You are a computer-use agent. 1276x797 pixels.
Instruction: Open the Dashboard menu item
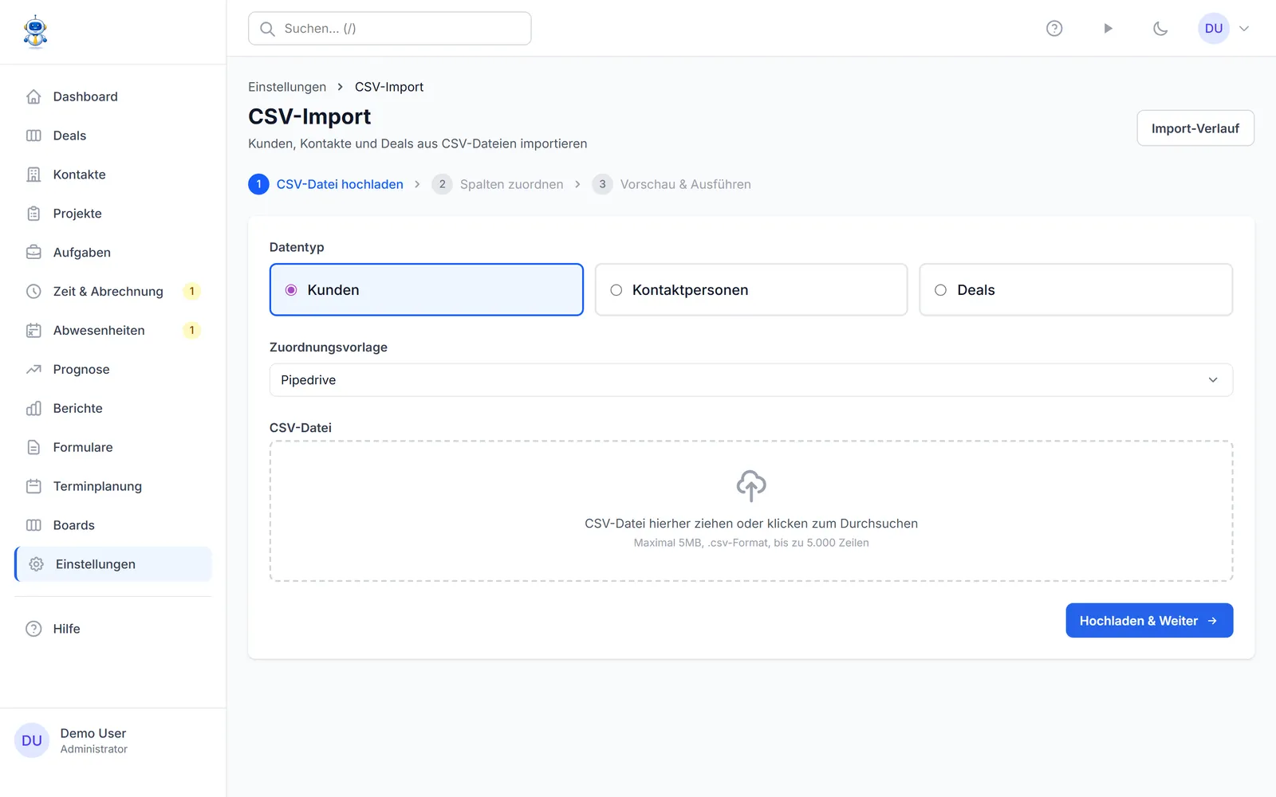click(x=113, y=96)
